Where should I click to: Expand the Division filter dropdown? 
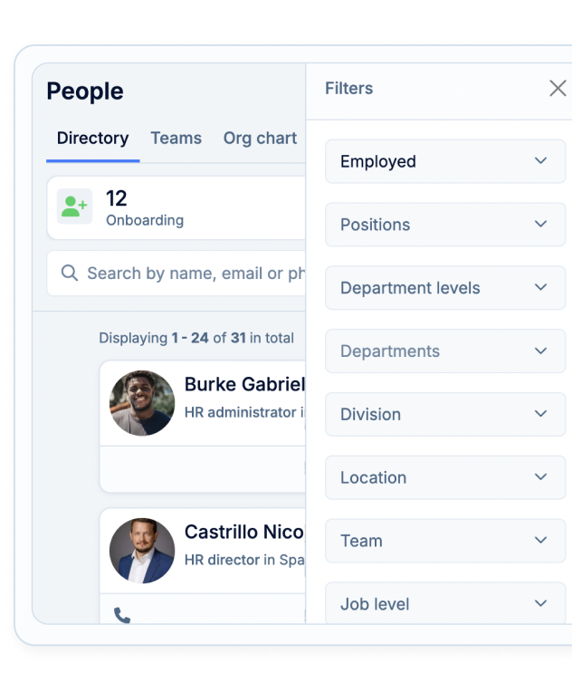click(444, 414)
